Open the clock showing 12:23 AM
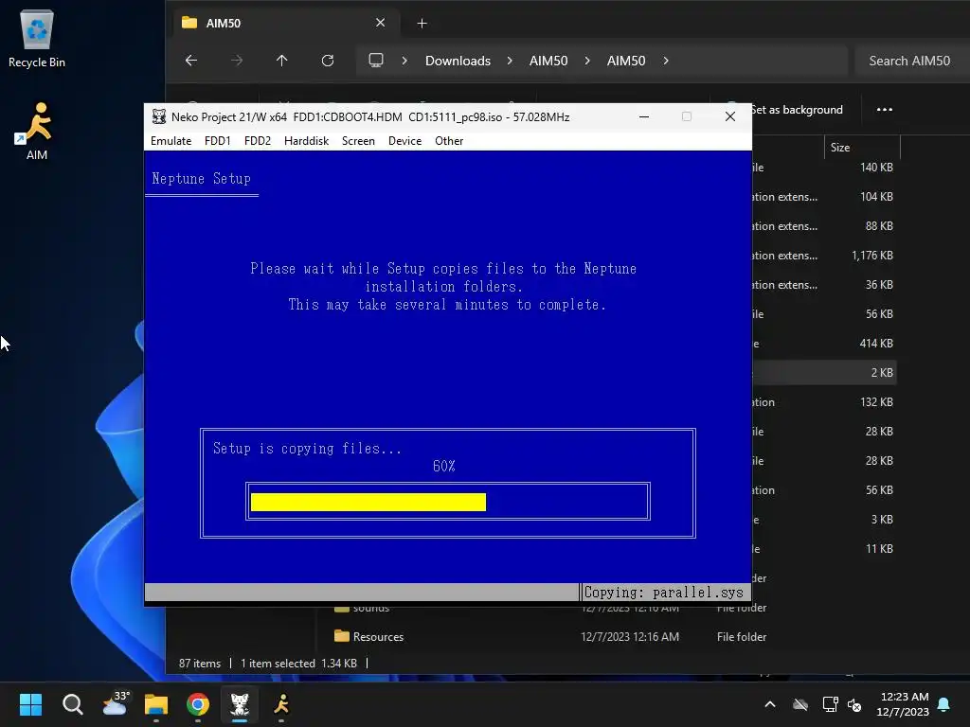 [x=903, y=704]
